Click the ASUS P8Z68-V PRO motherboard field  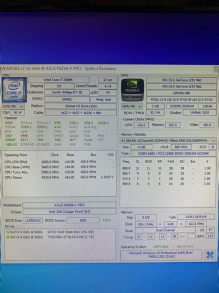pyautogui.click(x=70, y=205)
